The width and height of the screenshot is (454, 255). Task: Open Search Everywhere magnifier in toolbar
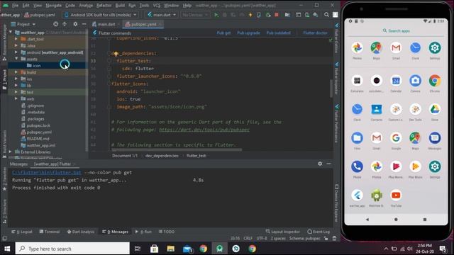[x=326, y=15]
